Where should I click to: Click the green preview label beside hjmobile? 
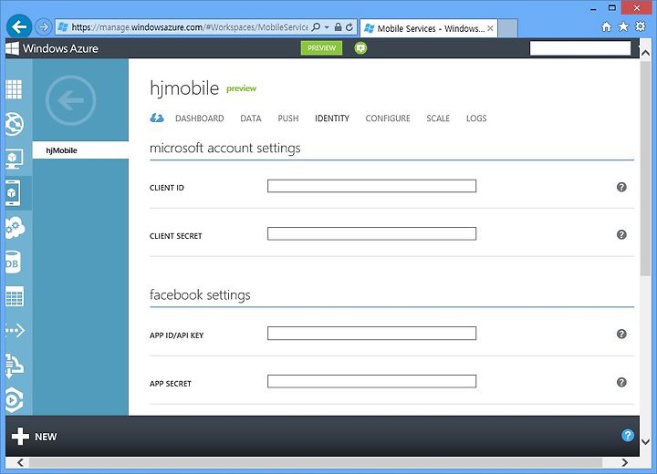click(241, 88)
